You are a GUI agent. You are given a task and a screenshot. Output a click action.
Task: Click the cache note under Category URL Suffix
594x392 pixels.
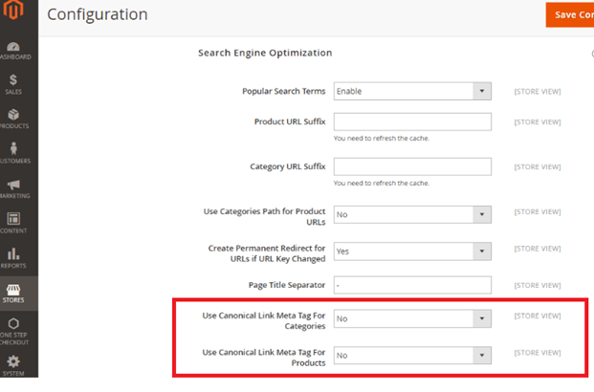pyautogui.click(x=382, y=183)
